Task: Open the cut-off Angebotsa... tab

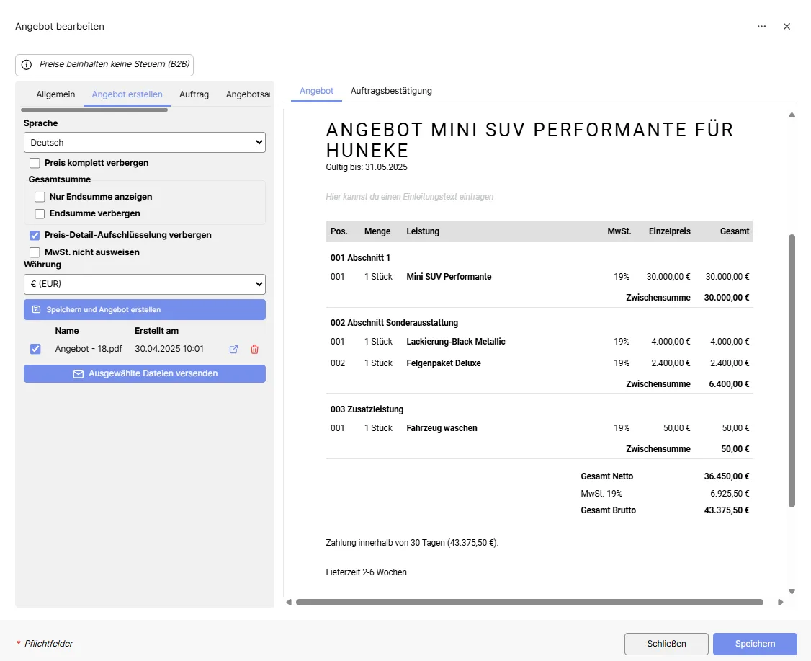Action: click(248, 94)
